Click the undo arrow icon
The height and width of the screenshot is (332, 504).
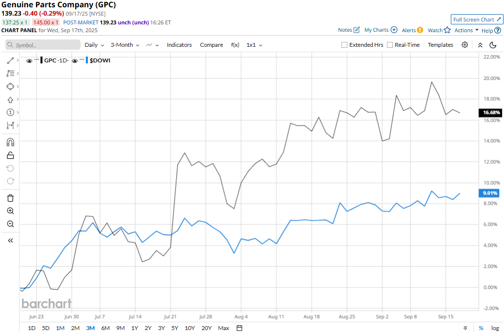point(10,168)
